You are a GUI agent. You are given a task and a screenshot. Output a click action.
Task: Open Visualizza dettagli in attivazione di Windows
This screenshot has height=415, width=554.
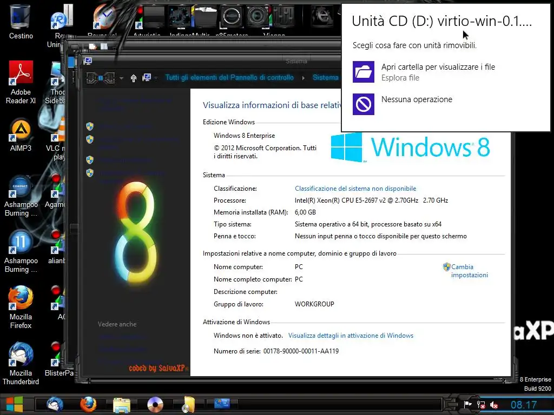click(x=351, y=335)
